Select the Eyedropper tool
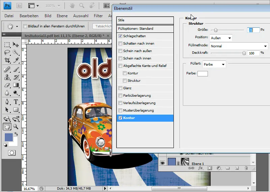Viewport: 270px width, 192px height. pyautogui.click(x=16, y=60)
